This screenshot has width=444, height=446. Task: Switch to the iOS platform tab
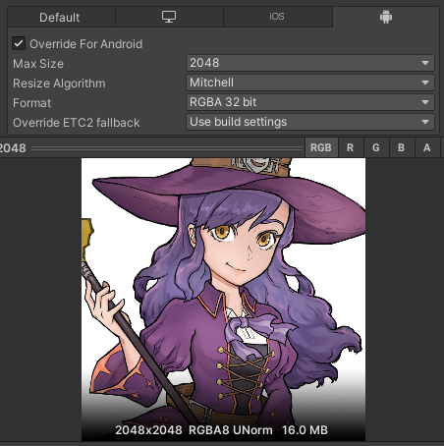click(x=278, y=17)
